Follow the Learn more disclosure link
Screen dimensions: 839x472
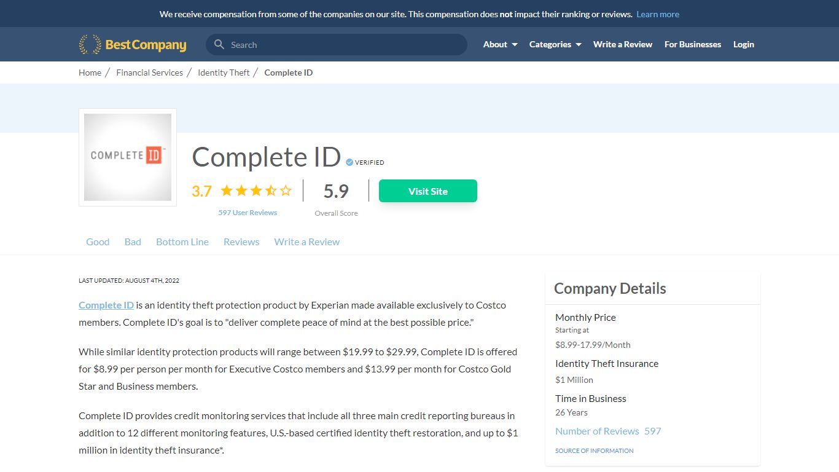click(658, 14)
